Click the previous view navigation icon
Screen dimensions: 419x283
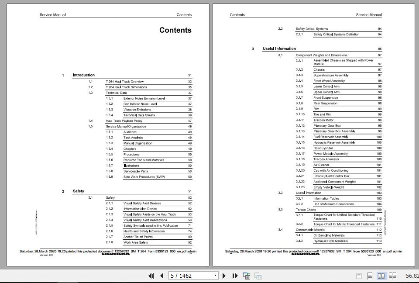click(x=246, y=276)
